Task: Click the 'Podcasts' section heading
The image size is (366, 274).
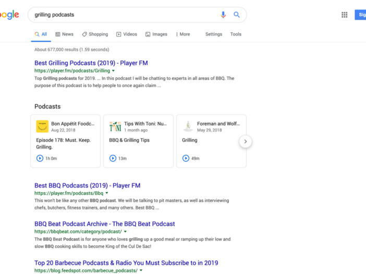Action: (x=47, y=107)
